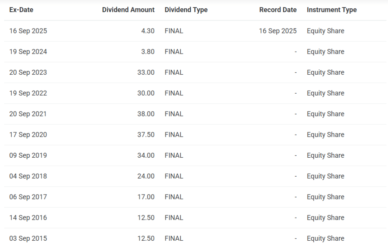This screenshot has width=388, height=246.
Task: Select the 30.00 dividend amount
Action: (146, 93)
